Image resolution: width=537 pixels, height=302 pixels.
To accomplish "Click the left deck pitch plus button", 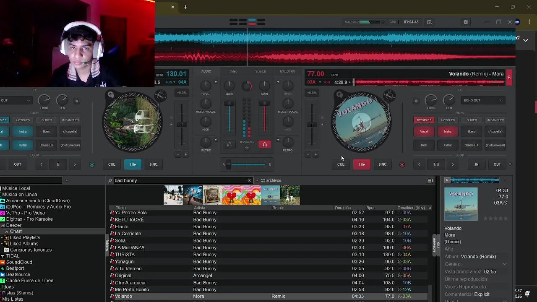I will pos(186,155).
